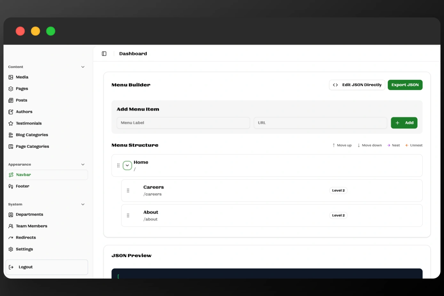This screenshot has width=444, height=296.
Task: Click the Logout button
Action: [x=47, y=267]
